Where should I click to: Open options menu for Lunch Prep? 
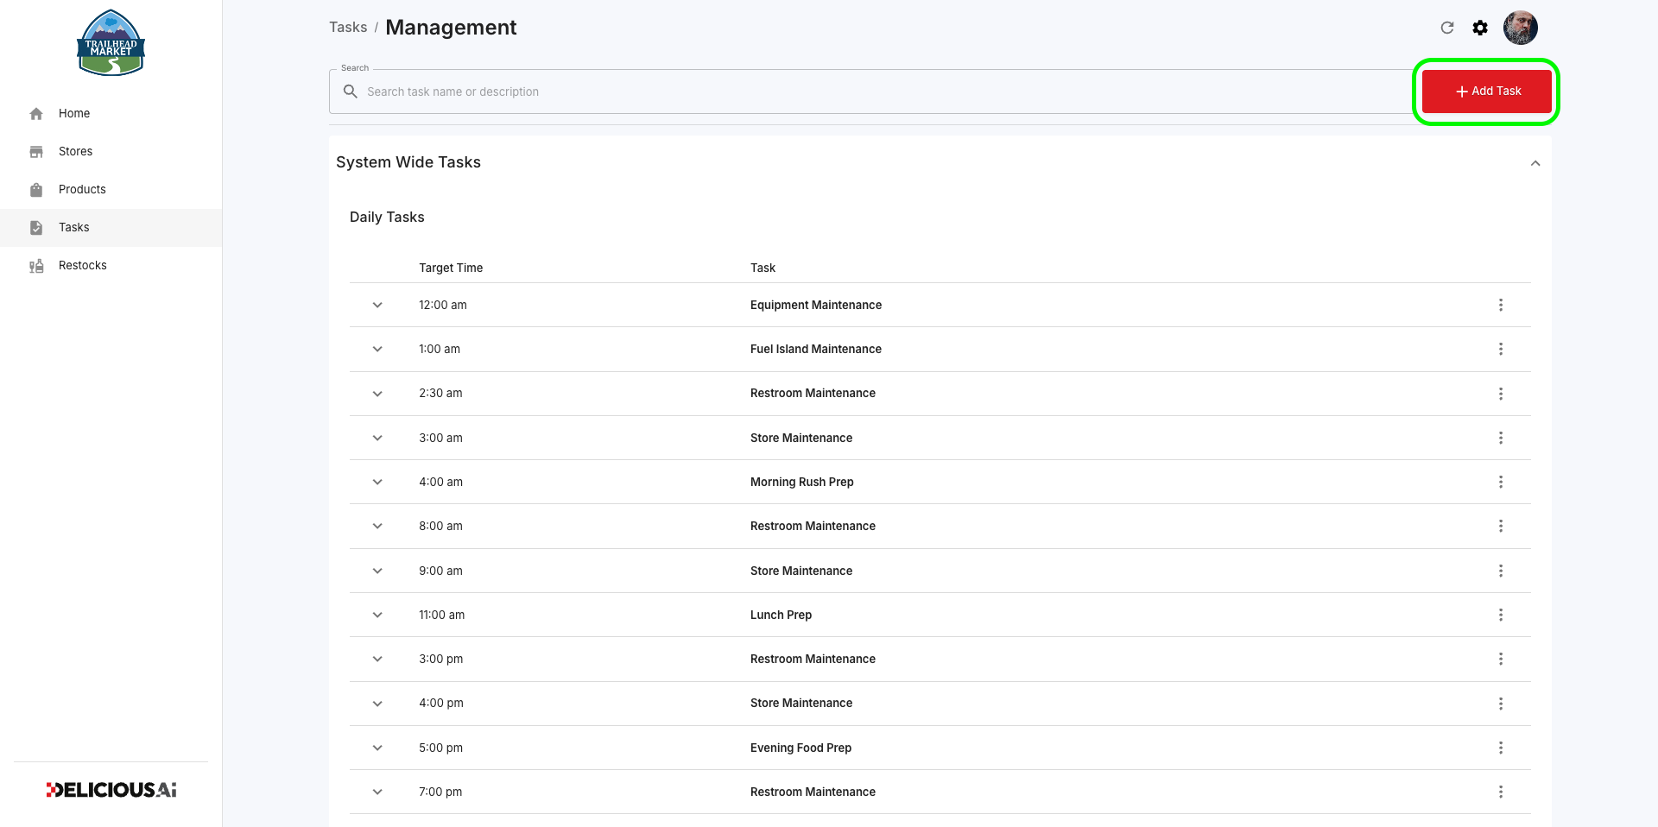1501,615
